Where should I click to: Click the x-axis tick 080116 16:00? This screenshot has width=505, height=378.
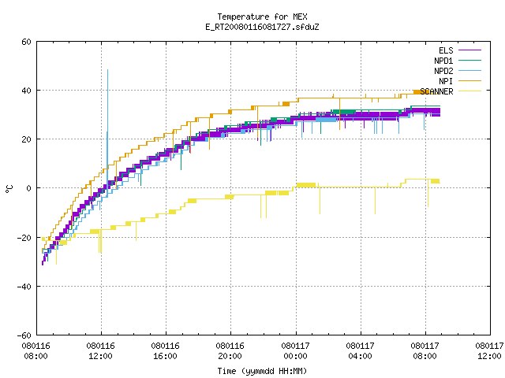point(166,351)
